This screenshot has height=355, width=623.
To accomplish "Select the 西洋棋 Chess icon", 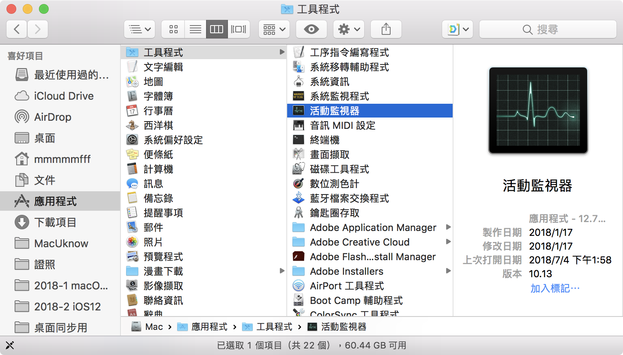I will point(132,125).
